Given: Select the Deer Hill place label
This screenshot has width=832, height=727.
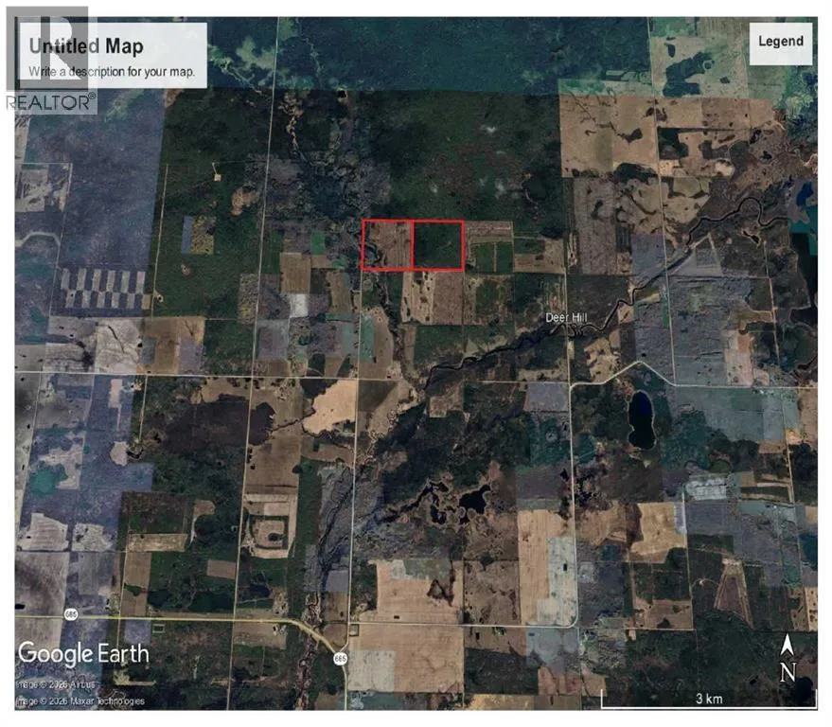Looking at the screenshot, I should [x=567, y=319].
